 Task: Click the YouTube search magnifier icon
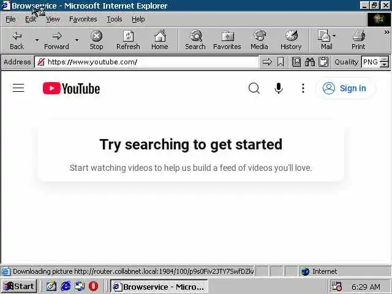pos(254,88)
